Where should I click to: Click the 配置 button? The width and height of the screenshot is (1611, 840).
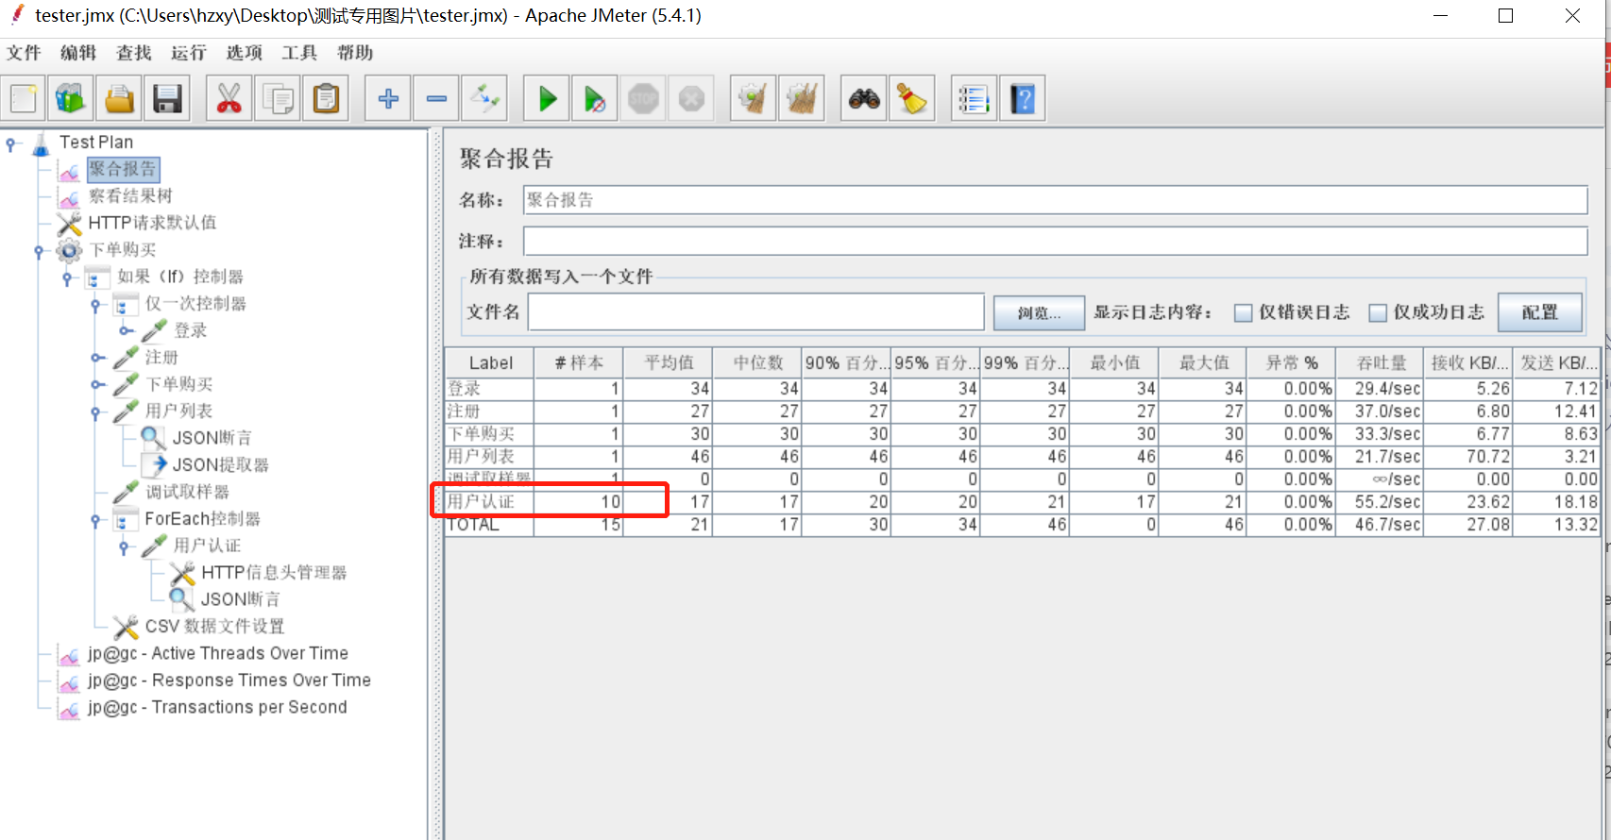[x=1540, y=312]
